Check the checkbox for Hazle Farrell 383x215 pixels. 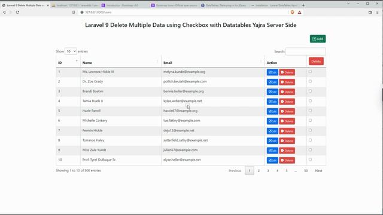pos(310,110)
